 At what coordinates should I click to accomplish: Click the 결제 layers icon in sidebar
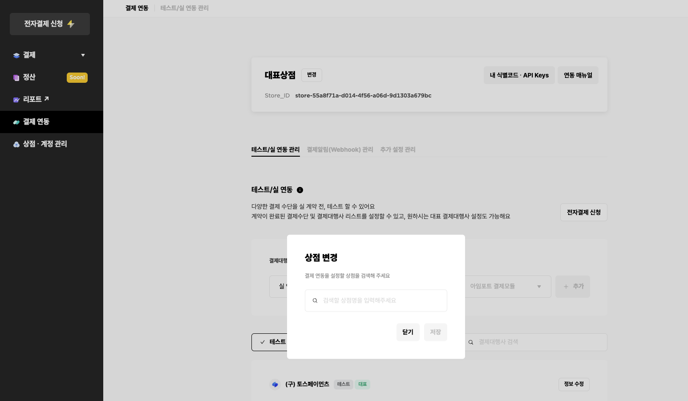(x=16, y=55)
